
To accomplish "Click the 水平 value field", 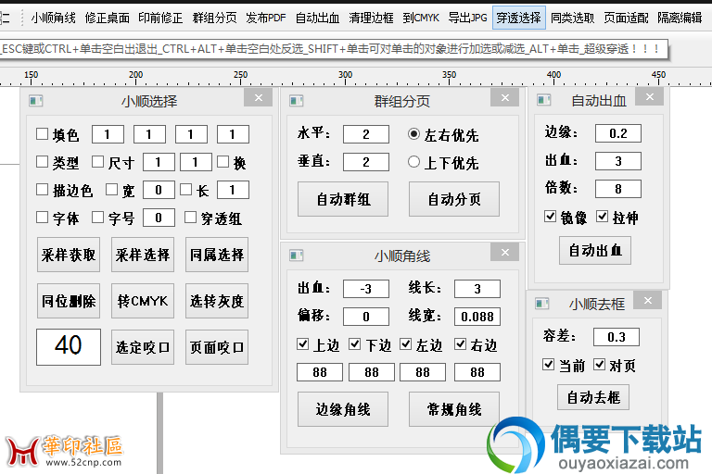I will (366, 134).
